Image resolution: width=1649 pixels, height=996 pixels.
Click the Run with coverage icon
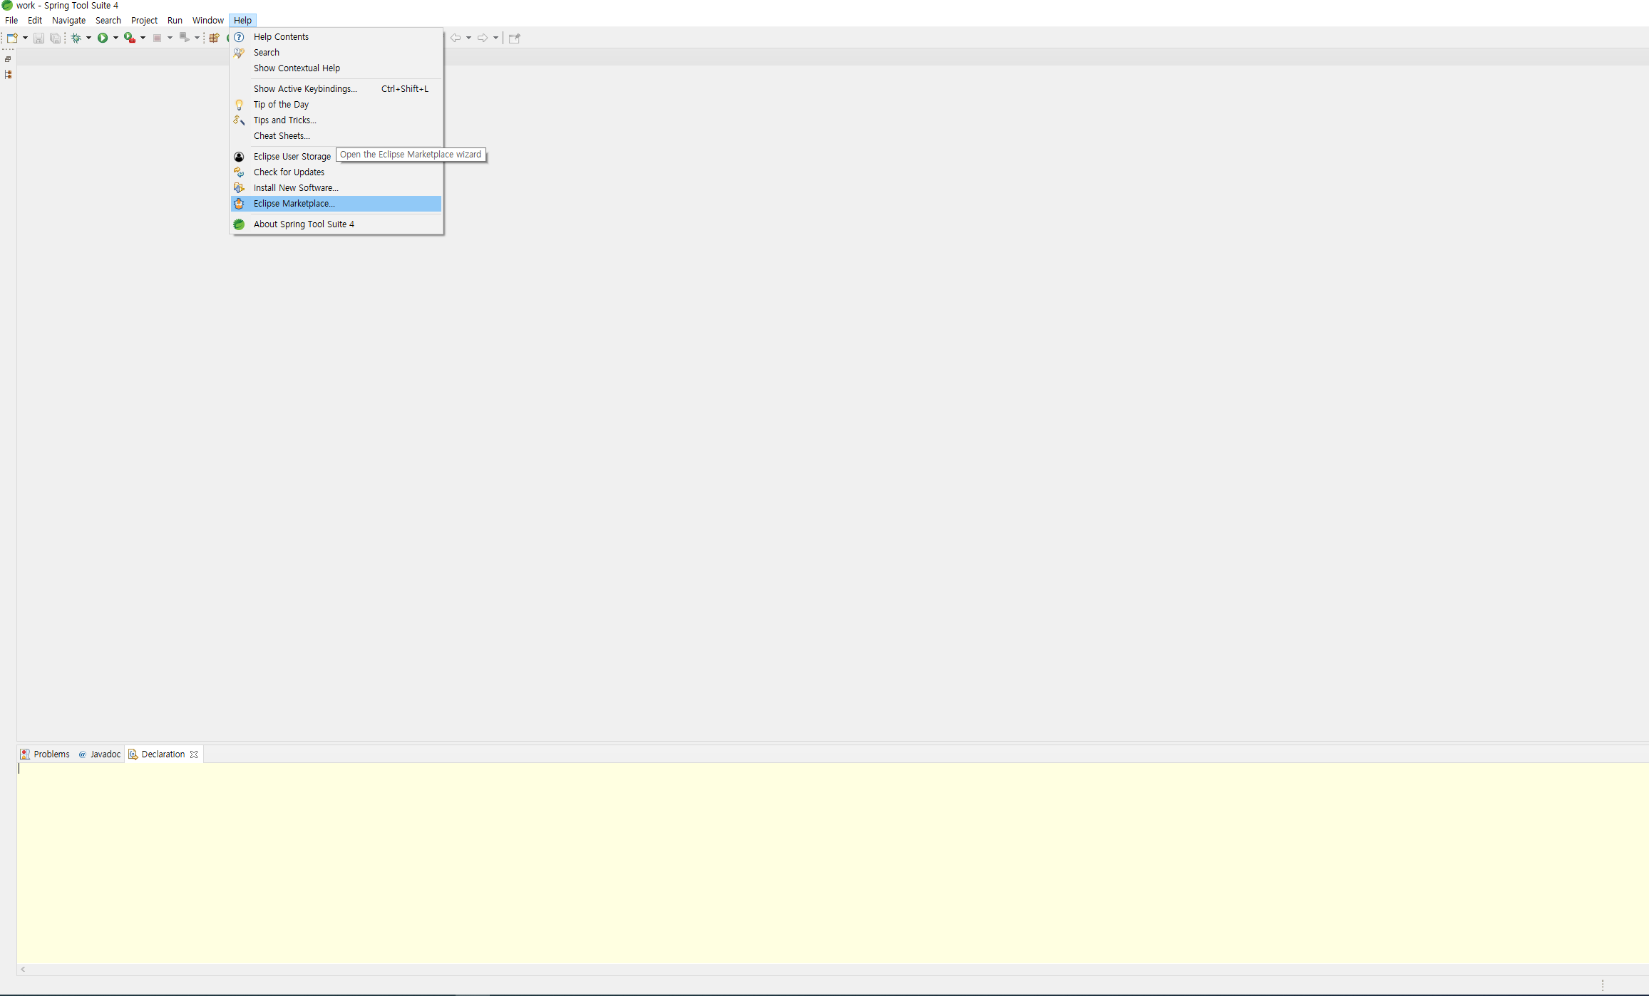coord(129,38)
